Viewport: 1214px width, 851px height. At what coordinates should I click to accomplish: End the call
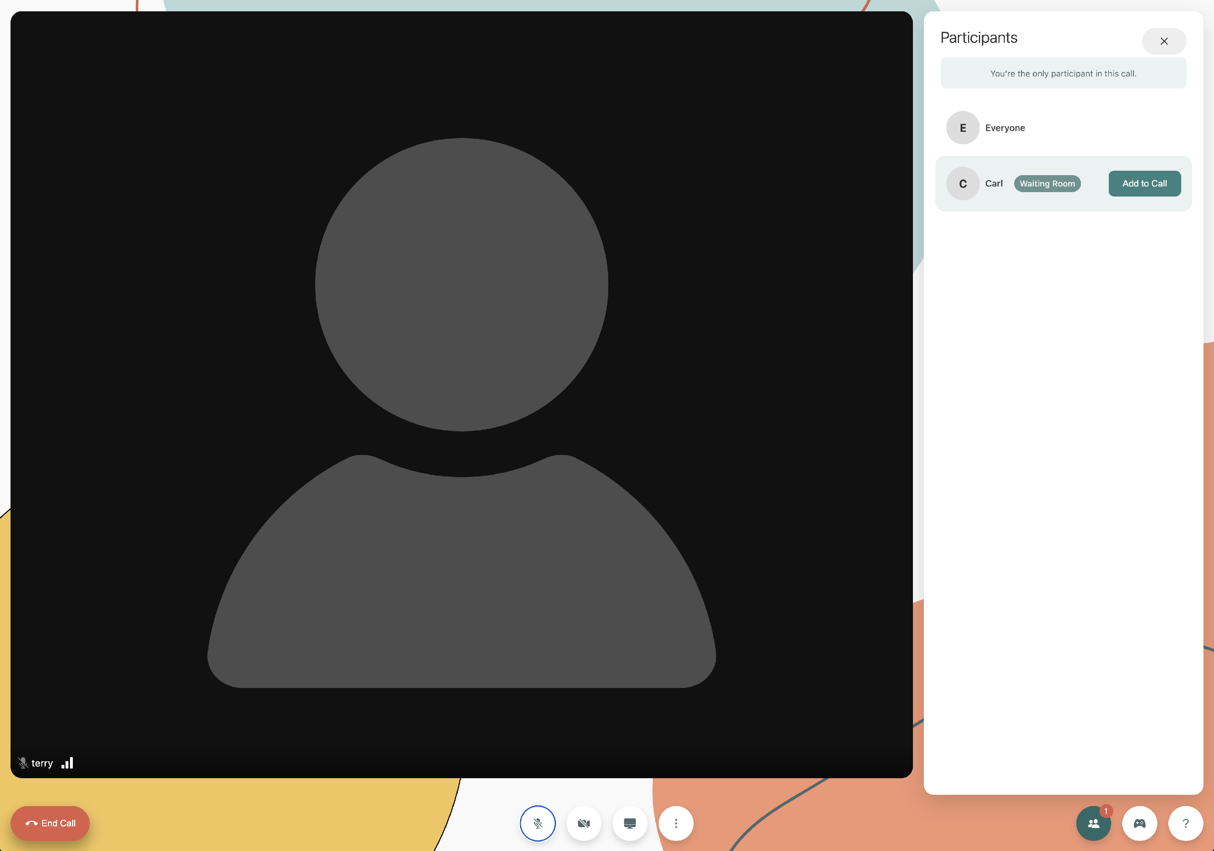[x=50, y=823]
